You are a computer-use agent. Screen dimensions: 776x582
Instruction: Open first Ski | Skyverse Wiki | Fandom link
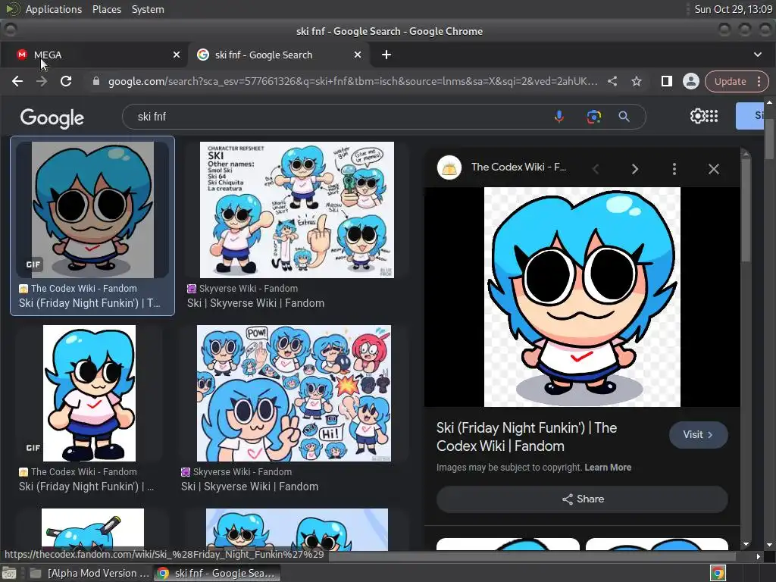pyautogui.click(x=255, y=303)
